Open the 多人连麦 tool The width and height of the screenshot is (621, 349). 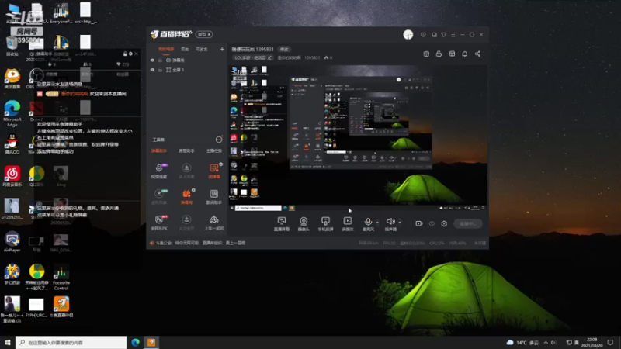[x=186, y=171]
